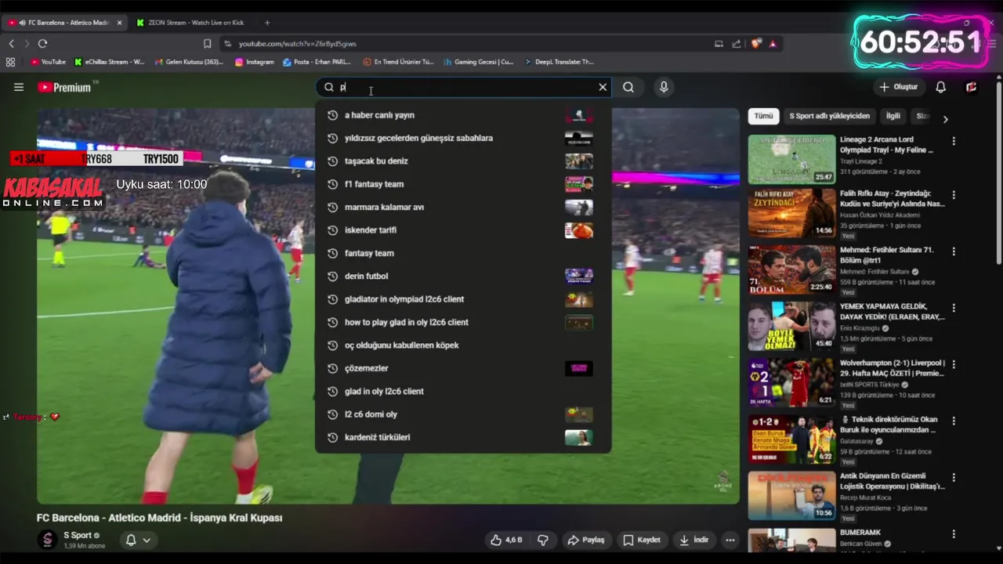Screen dimensions: 1003x564
Task: Open the YouTube bookmark
Action: (x=48, y=62)
